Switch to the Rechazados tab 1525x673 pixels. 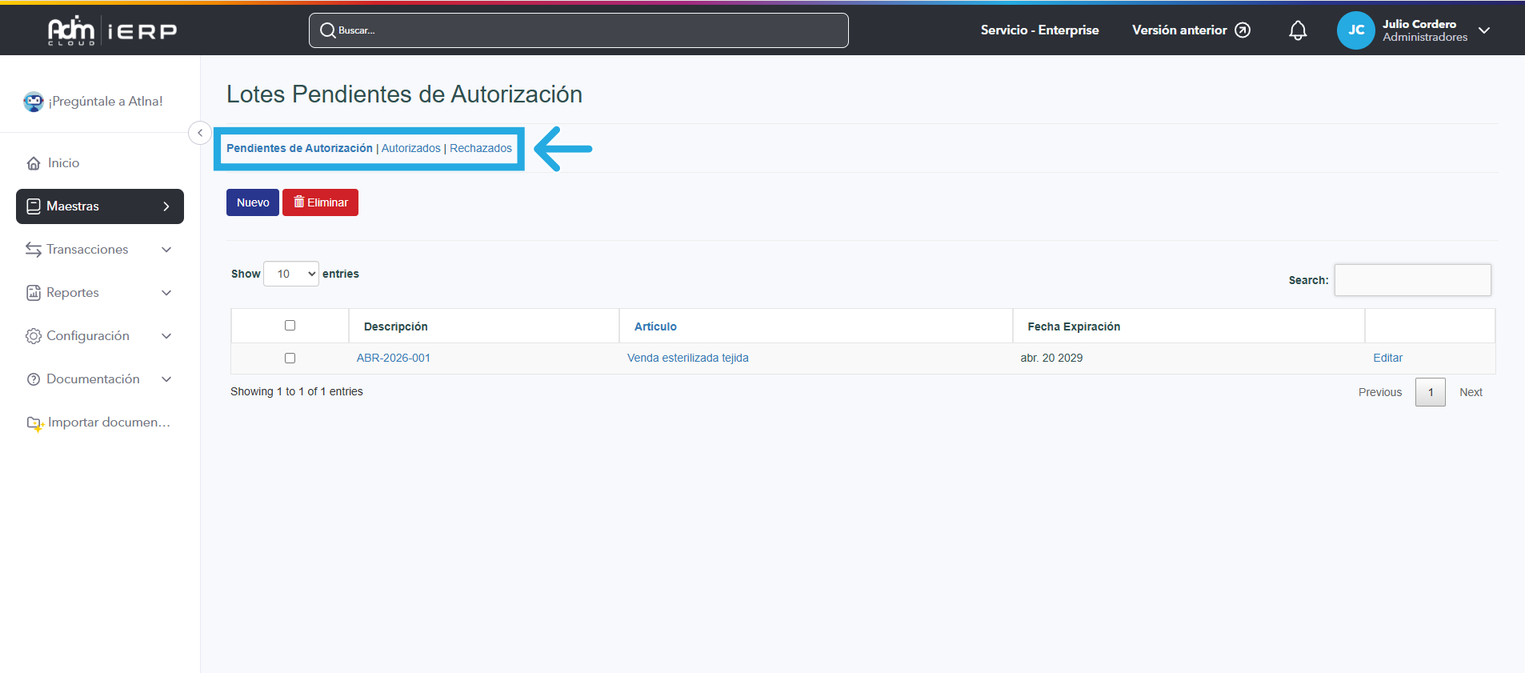coord(480,148)
